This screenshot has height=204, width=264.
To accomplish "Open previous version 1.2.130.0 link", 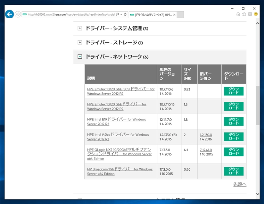I will click(x=206, y=135).
